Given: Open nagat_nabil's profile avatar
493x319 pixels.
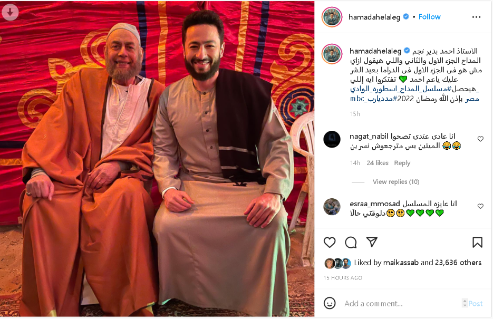Looking at the screenshot, I should pos(332,139).
